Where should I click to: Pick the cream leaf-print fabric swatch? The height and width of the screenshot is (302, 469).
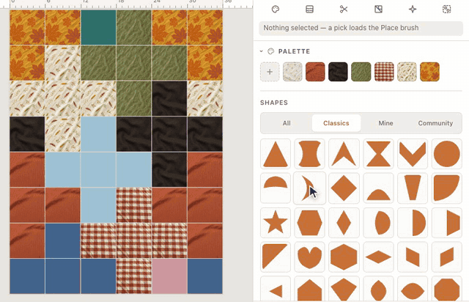[x=407, y=72]
